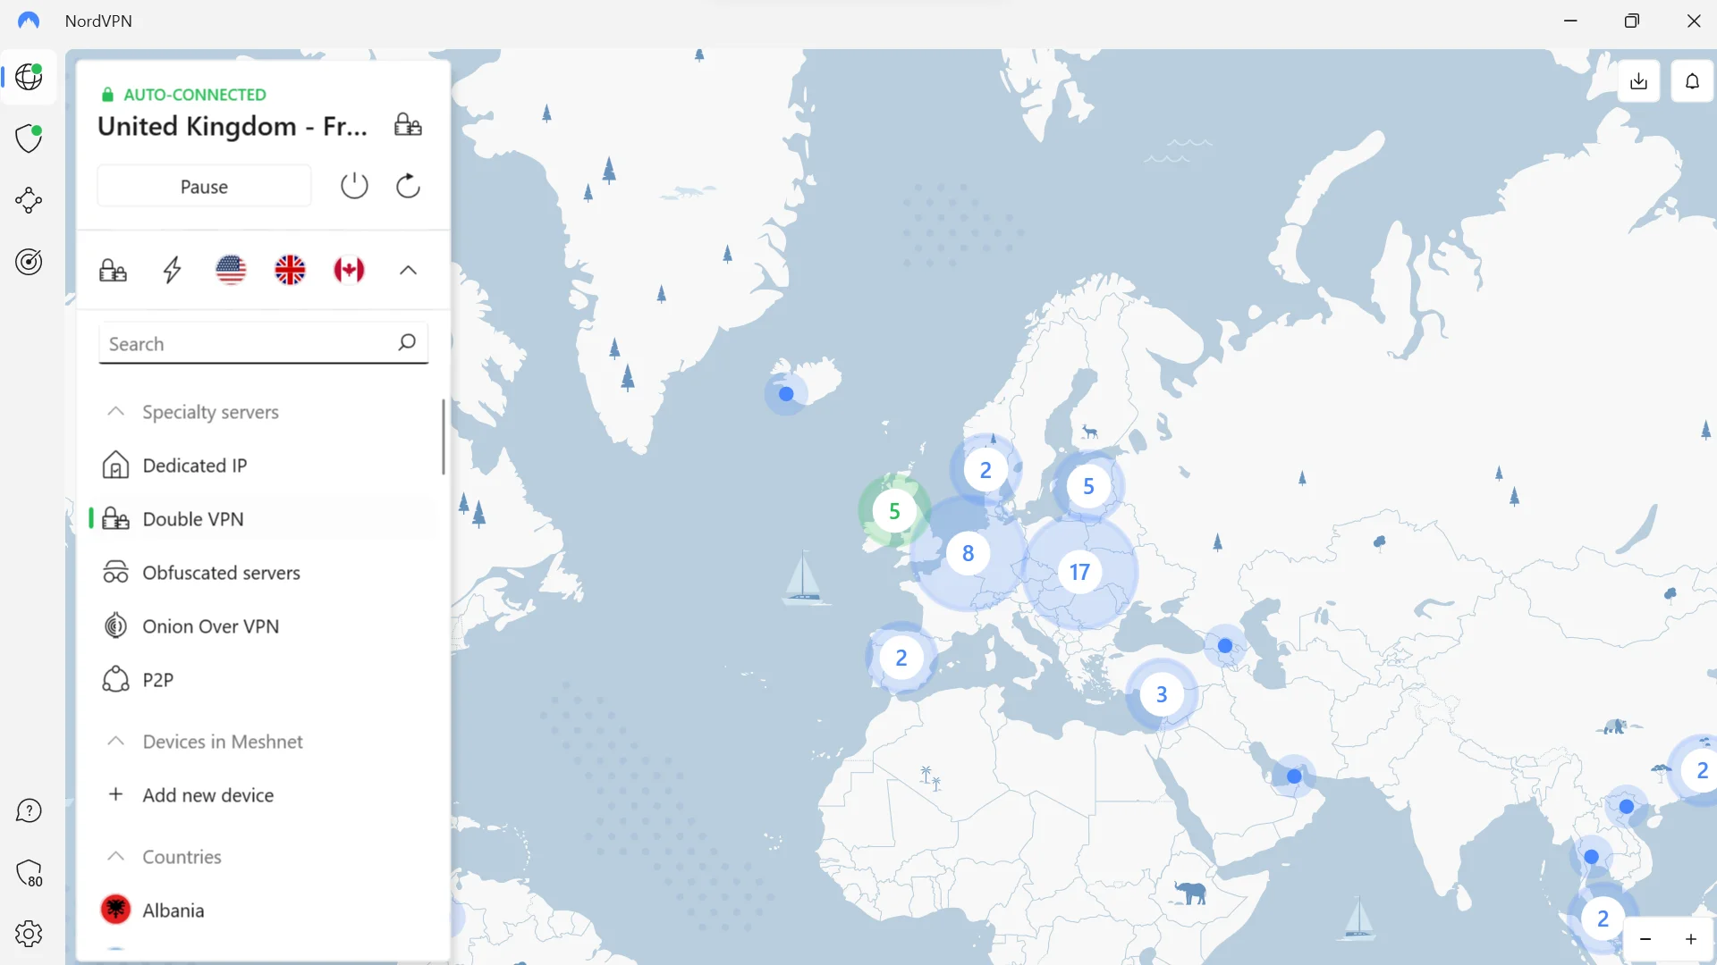
Task: Select Onion Over VPN option
Action: click(x=263, y=626)
